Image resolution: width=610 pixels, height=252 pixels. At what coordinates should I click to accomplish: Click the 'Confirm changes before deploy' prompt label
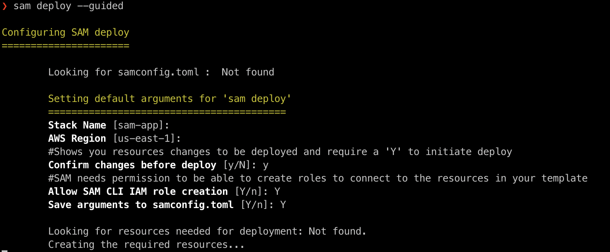[x=132, y=165]
